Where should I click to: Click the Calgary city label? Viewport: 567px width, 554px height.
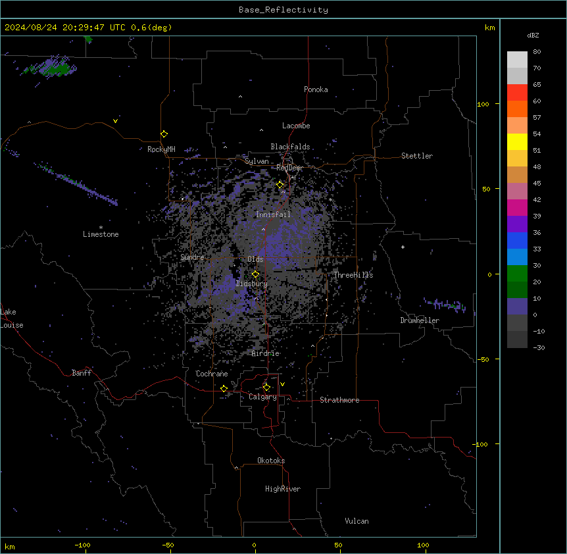[262, 397]
